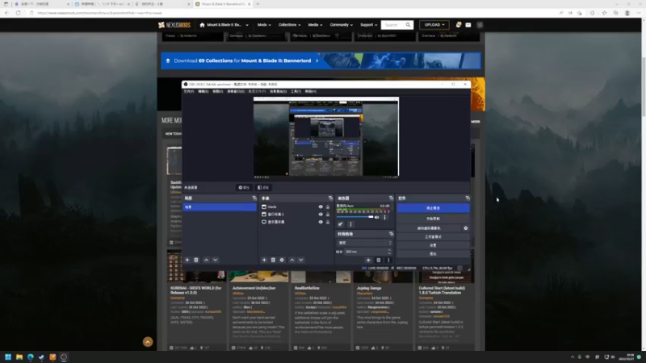Open advanced audio properties in mixer
Screen dimensions: 646x363
(340, 224)
